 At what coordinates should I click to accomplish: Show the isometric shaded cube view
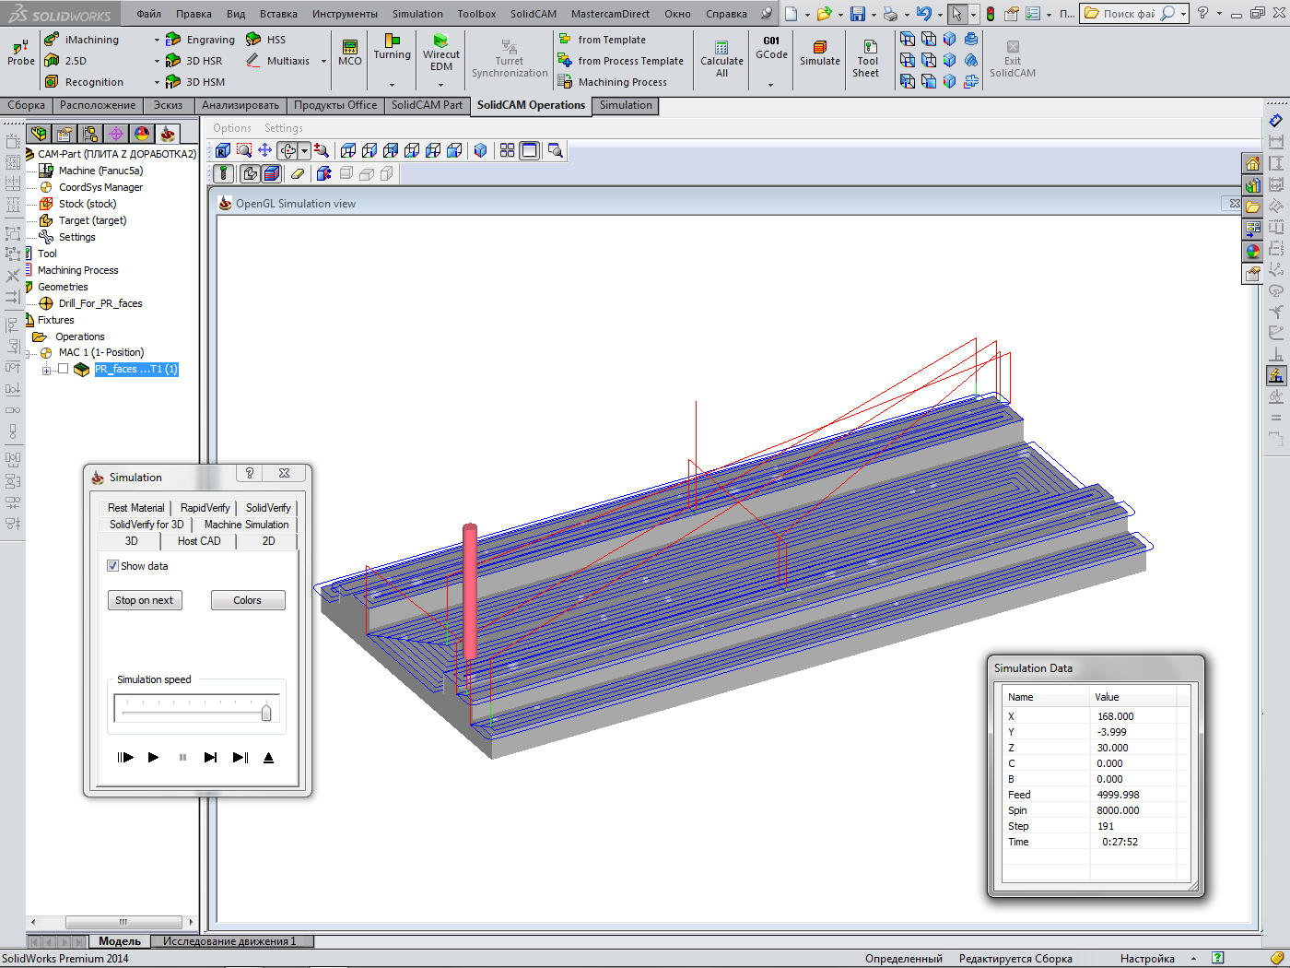[480, 150]
